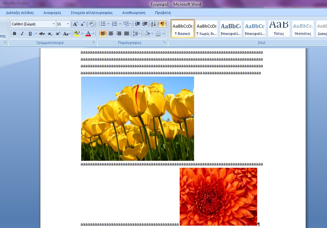Apply the Βασικό style
The width and height of the screenshot is (327, 228).
[x=183, y=29]
